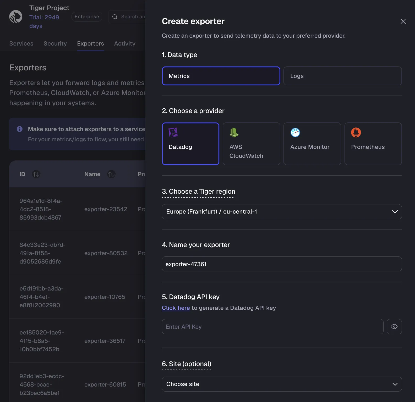The width and height of the screenshot is (415, 402).
Task: Click ID 92dd1eb3-ecdc-4568-bcae-b23bec6a5be1
Action: click(42, 384)
